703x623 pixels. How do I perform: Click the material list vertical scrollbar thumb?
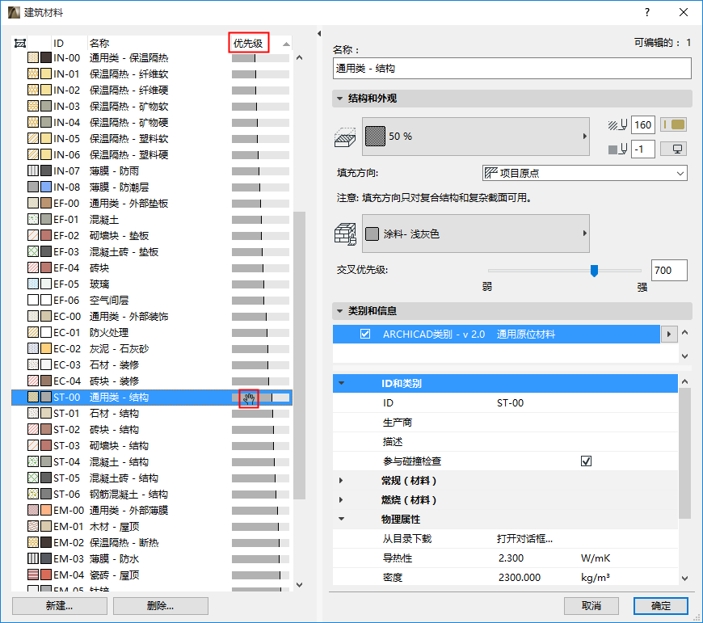tap(299, 355)
